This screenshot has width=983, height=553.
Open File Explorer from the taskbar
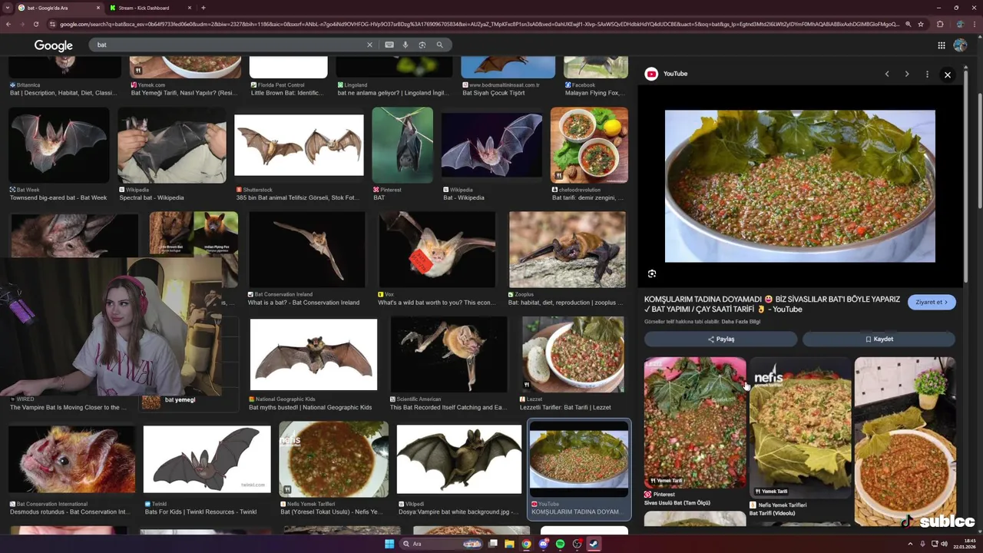509,544
